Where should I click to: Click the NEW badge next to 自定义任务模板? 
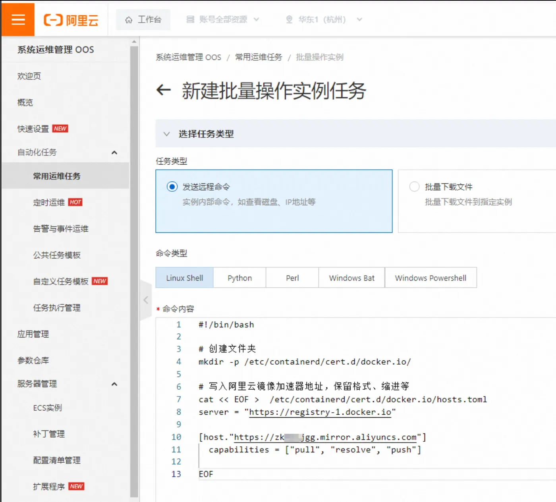pyautogui.click(x=100, y=281)
